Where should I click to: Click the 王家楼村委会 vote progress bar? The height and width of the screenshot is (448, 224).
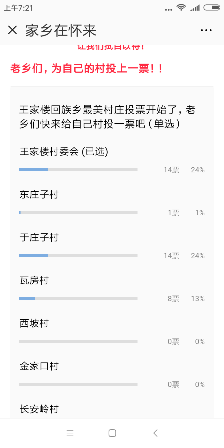(x=78, y=170)
